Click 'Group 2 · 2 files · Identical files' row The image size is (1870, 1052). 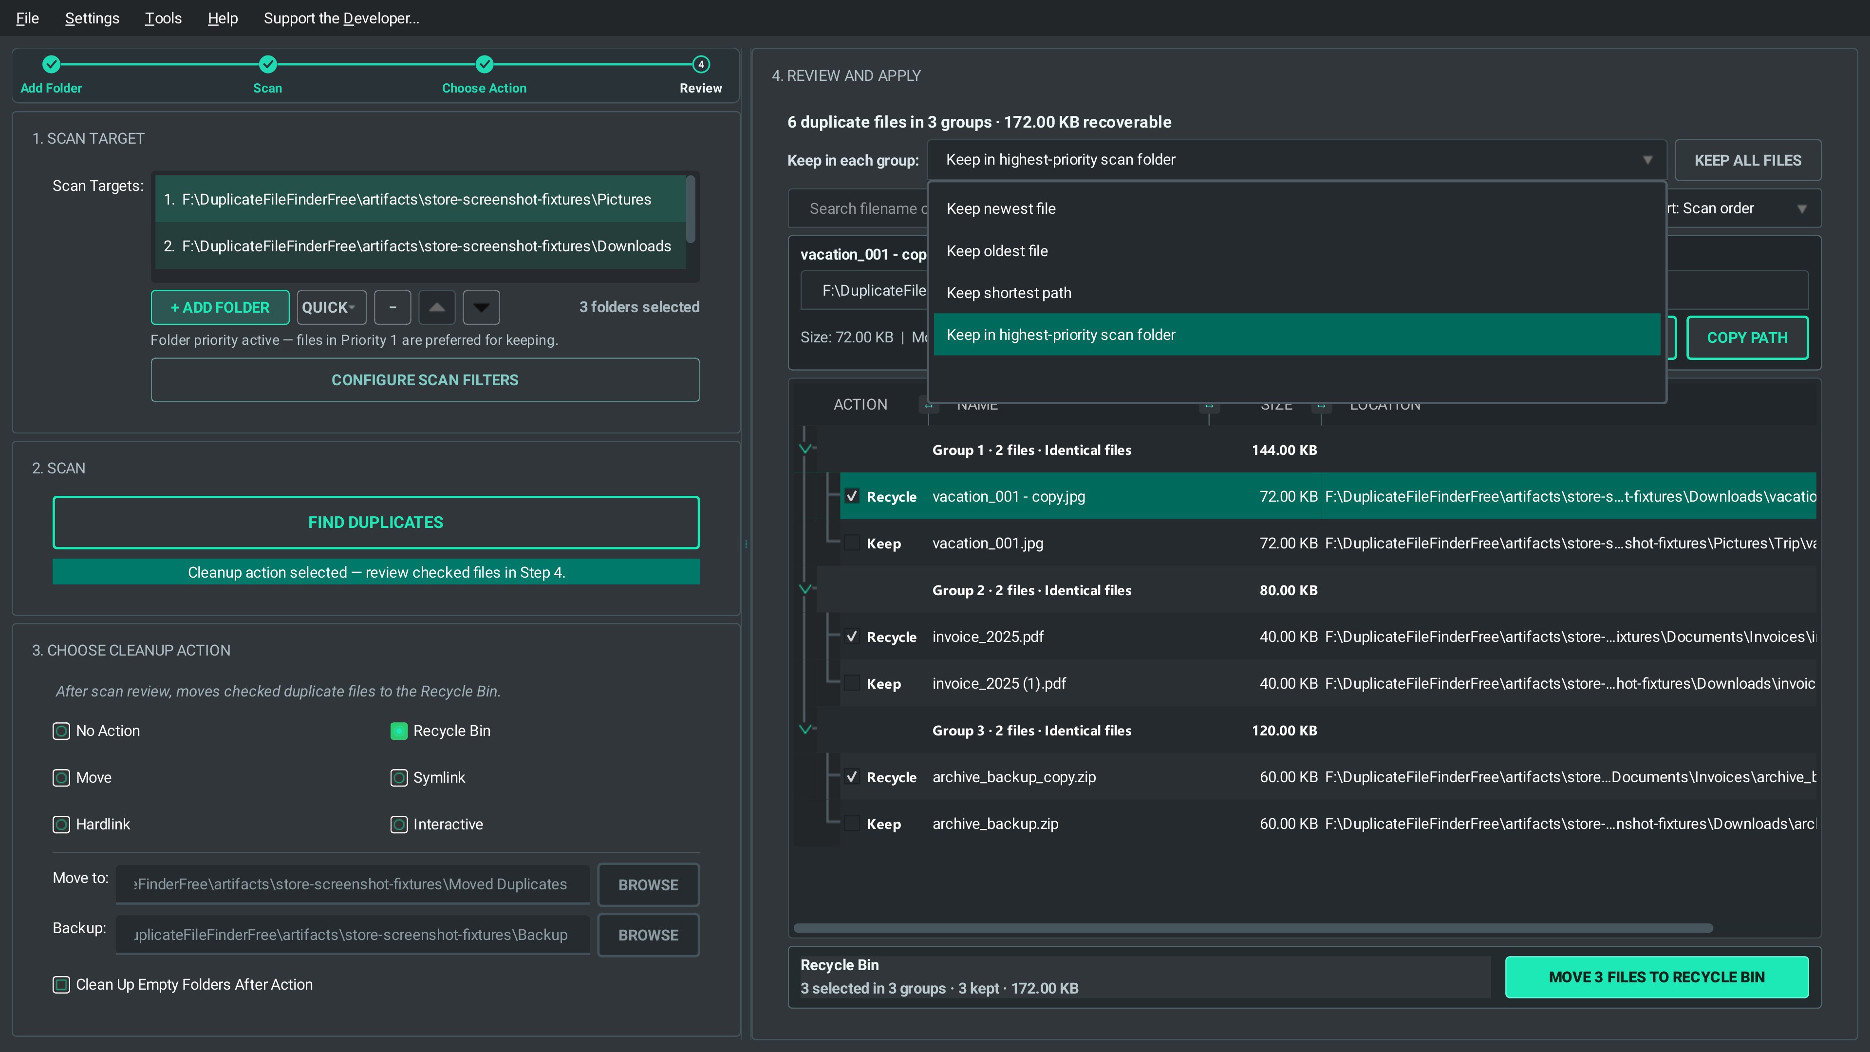click(1315, 589)
